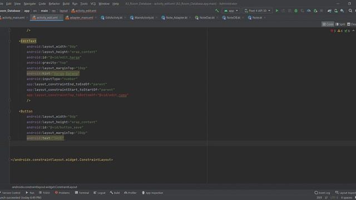Open the Help menu
356x200 pixels.
click(x=116, y=4)
